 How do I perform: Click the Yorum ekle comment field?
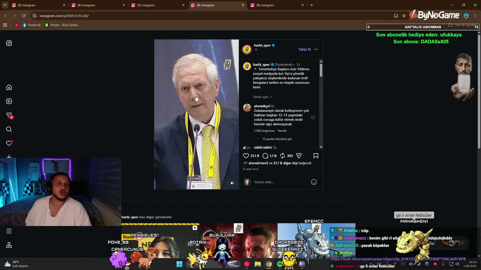click(280, 182)
